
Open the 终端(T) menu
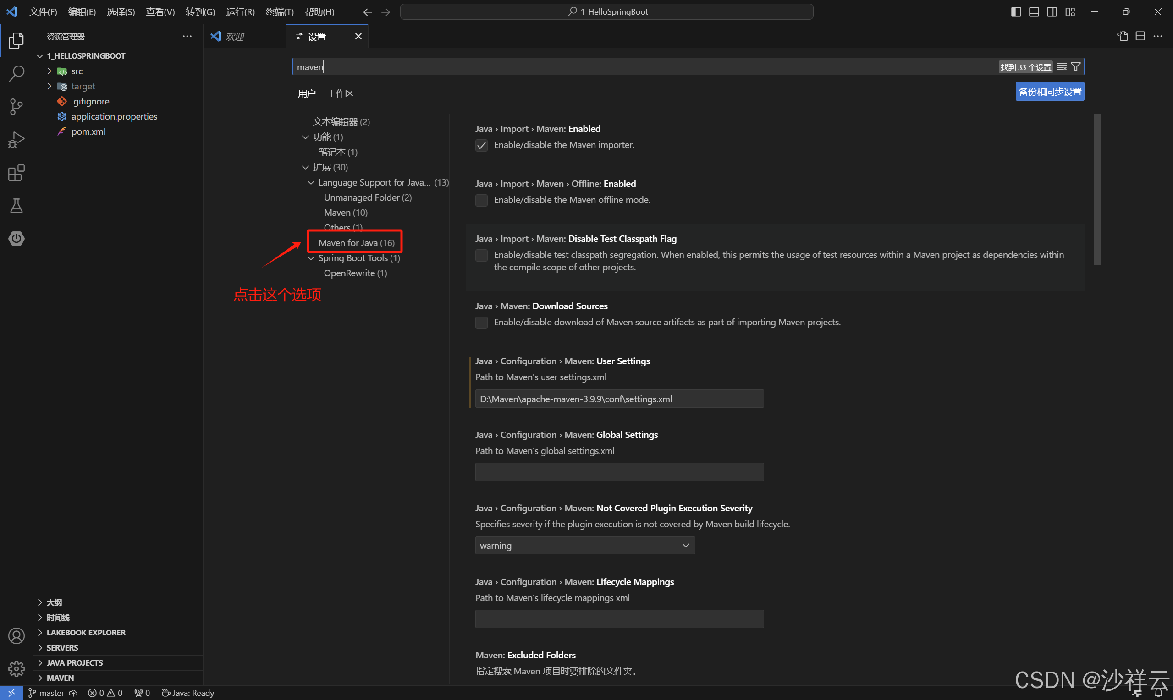[279, 12]
